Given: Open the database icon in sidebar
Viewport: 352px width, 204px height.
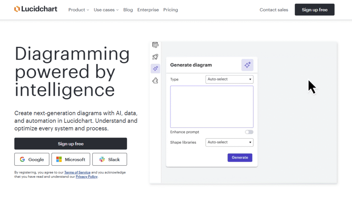Looking at the screenshot, I should (x=155, y=45).
